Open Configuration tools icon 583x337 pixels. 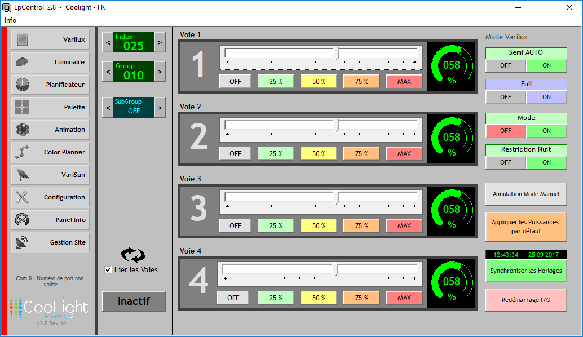coord(22,197)
